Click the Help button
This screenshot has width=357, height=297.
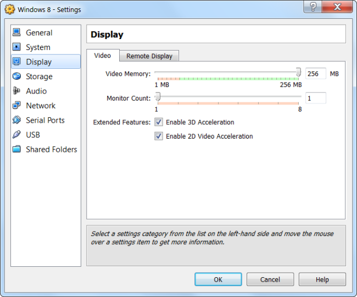[x=322, y=279]
